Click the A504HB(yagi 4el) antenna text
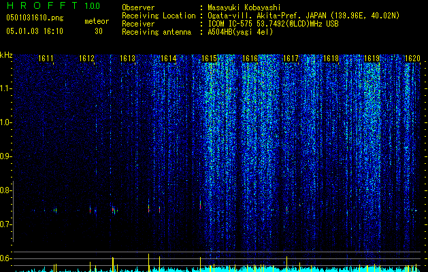The width and height of the screenshot is (428, 272). 240,32
